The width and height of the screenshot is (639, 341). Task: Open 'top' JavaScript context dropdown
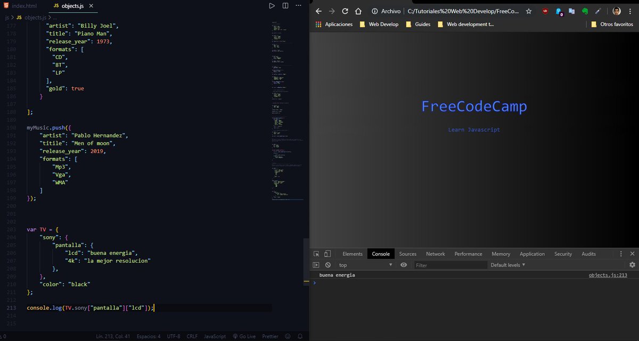tap(365, 265)
